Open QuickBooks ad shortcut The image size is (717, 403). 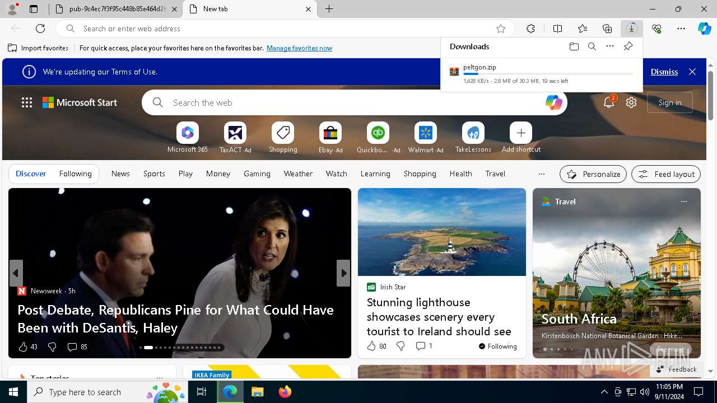(378, 138)
